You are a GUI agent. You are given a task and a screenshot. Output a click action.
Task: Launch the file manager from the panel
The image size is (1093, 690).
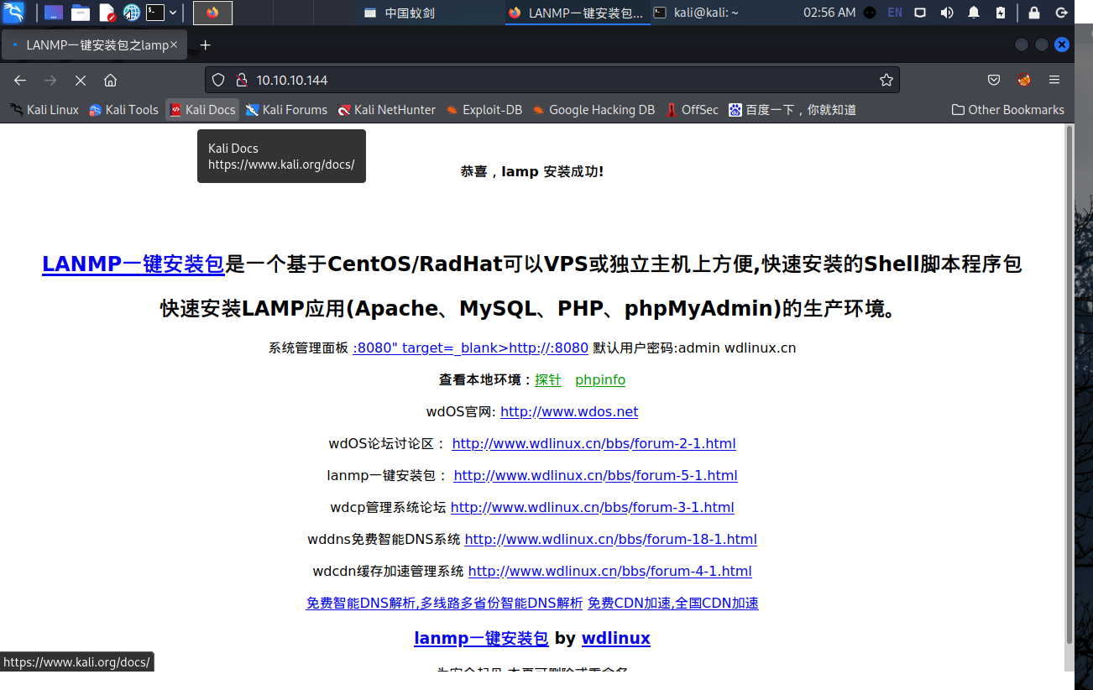point(81,13)
